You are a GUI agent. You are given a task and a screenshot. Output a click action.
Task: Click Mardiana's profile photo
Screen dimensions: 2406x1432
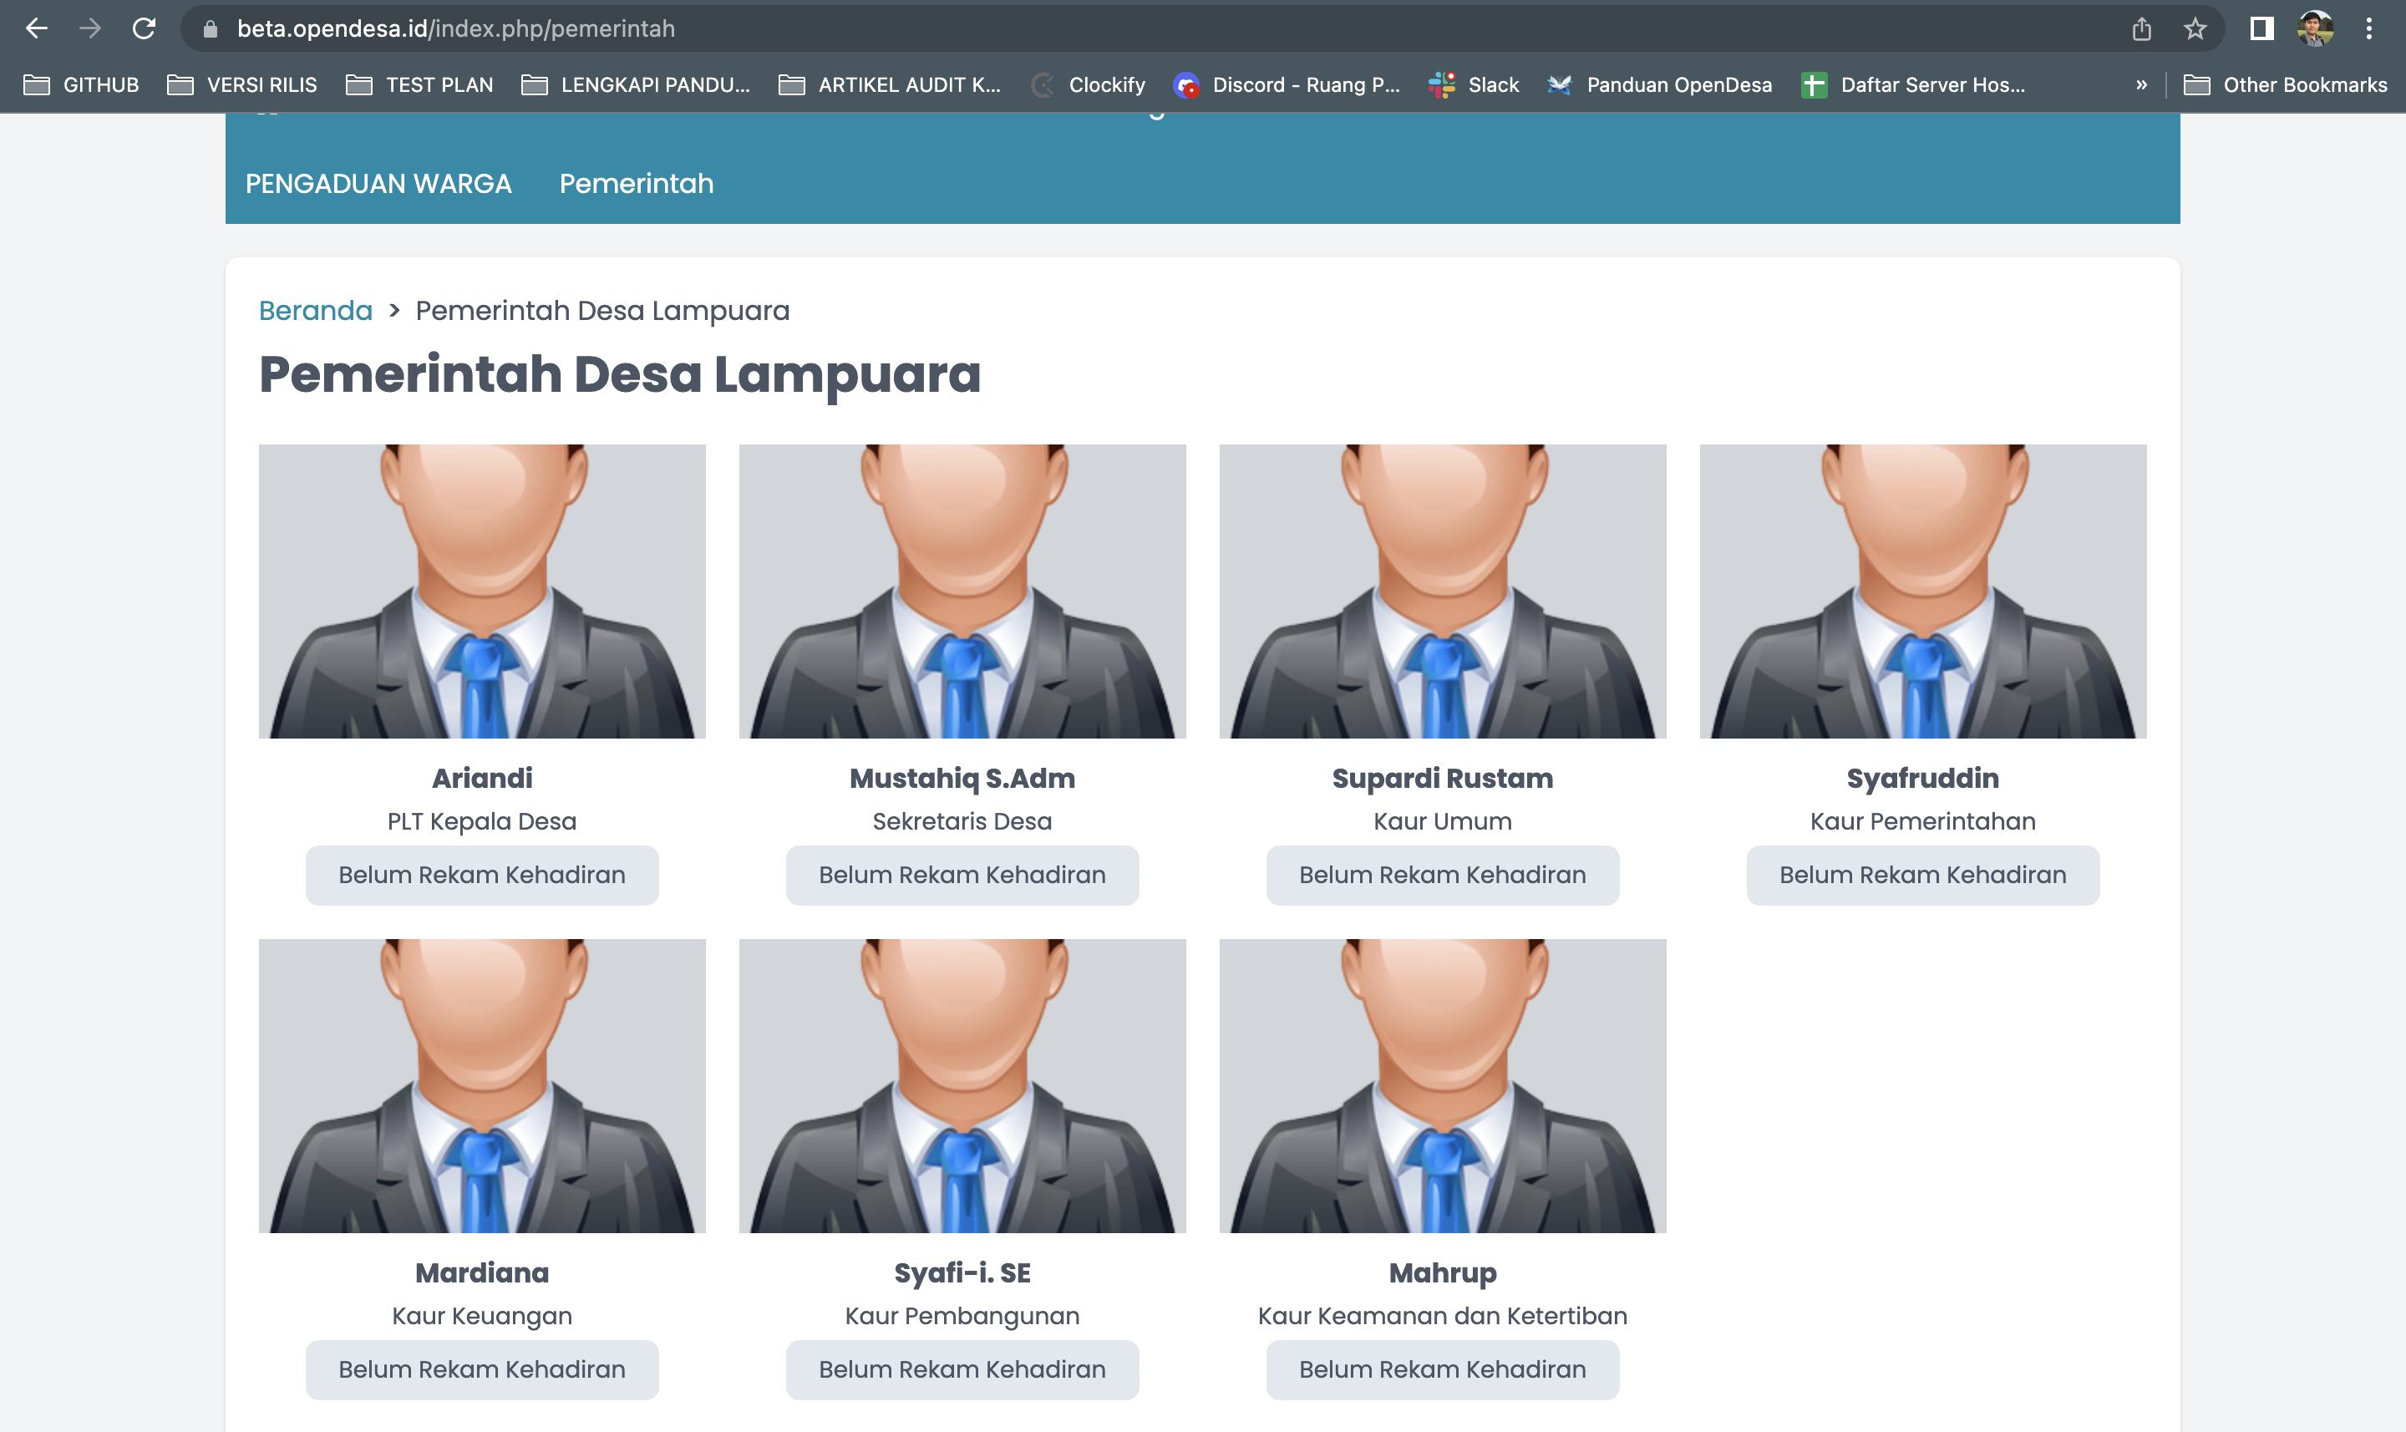coord(482,1084)
